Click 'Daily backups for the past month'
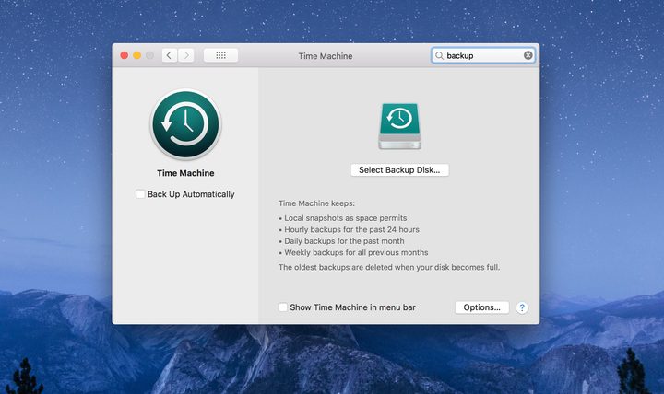 click(341, 241)
